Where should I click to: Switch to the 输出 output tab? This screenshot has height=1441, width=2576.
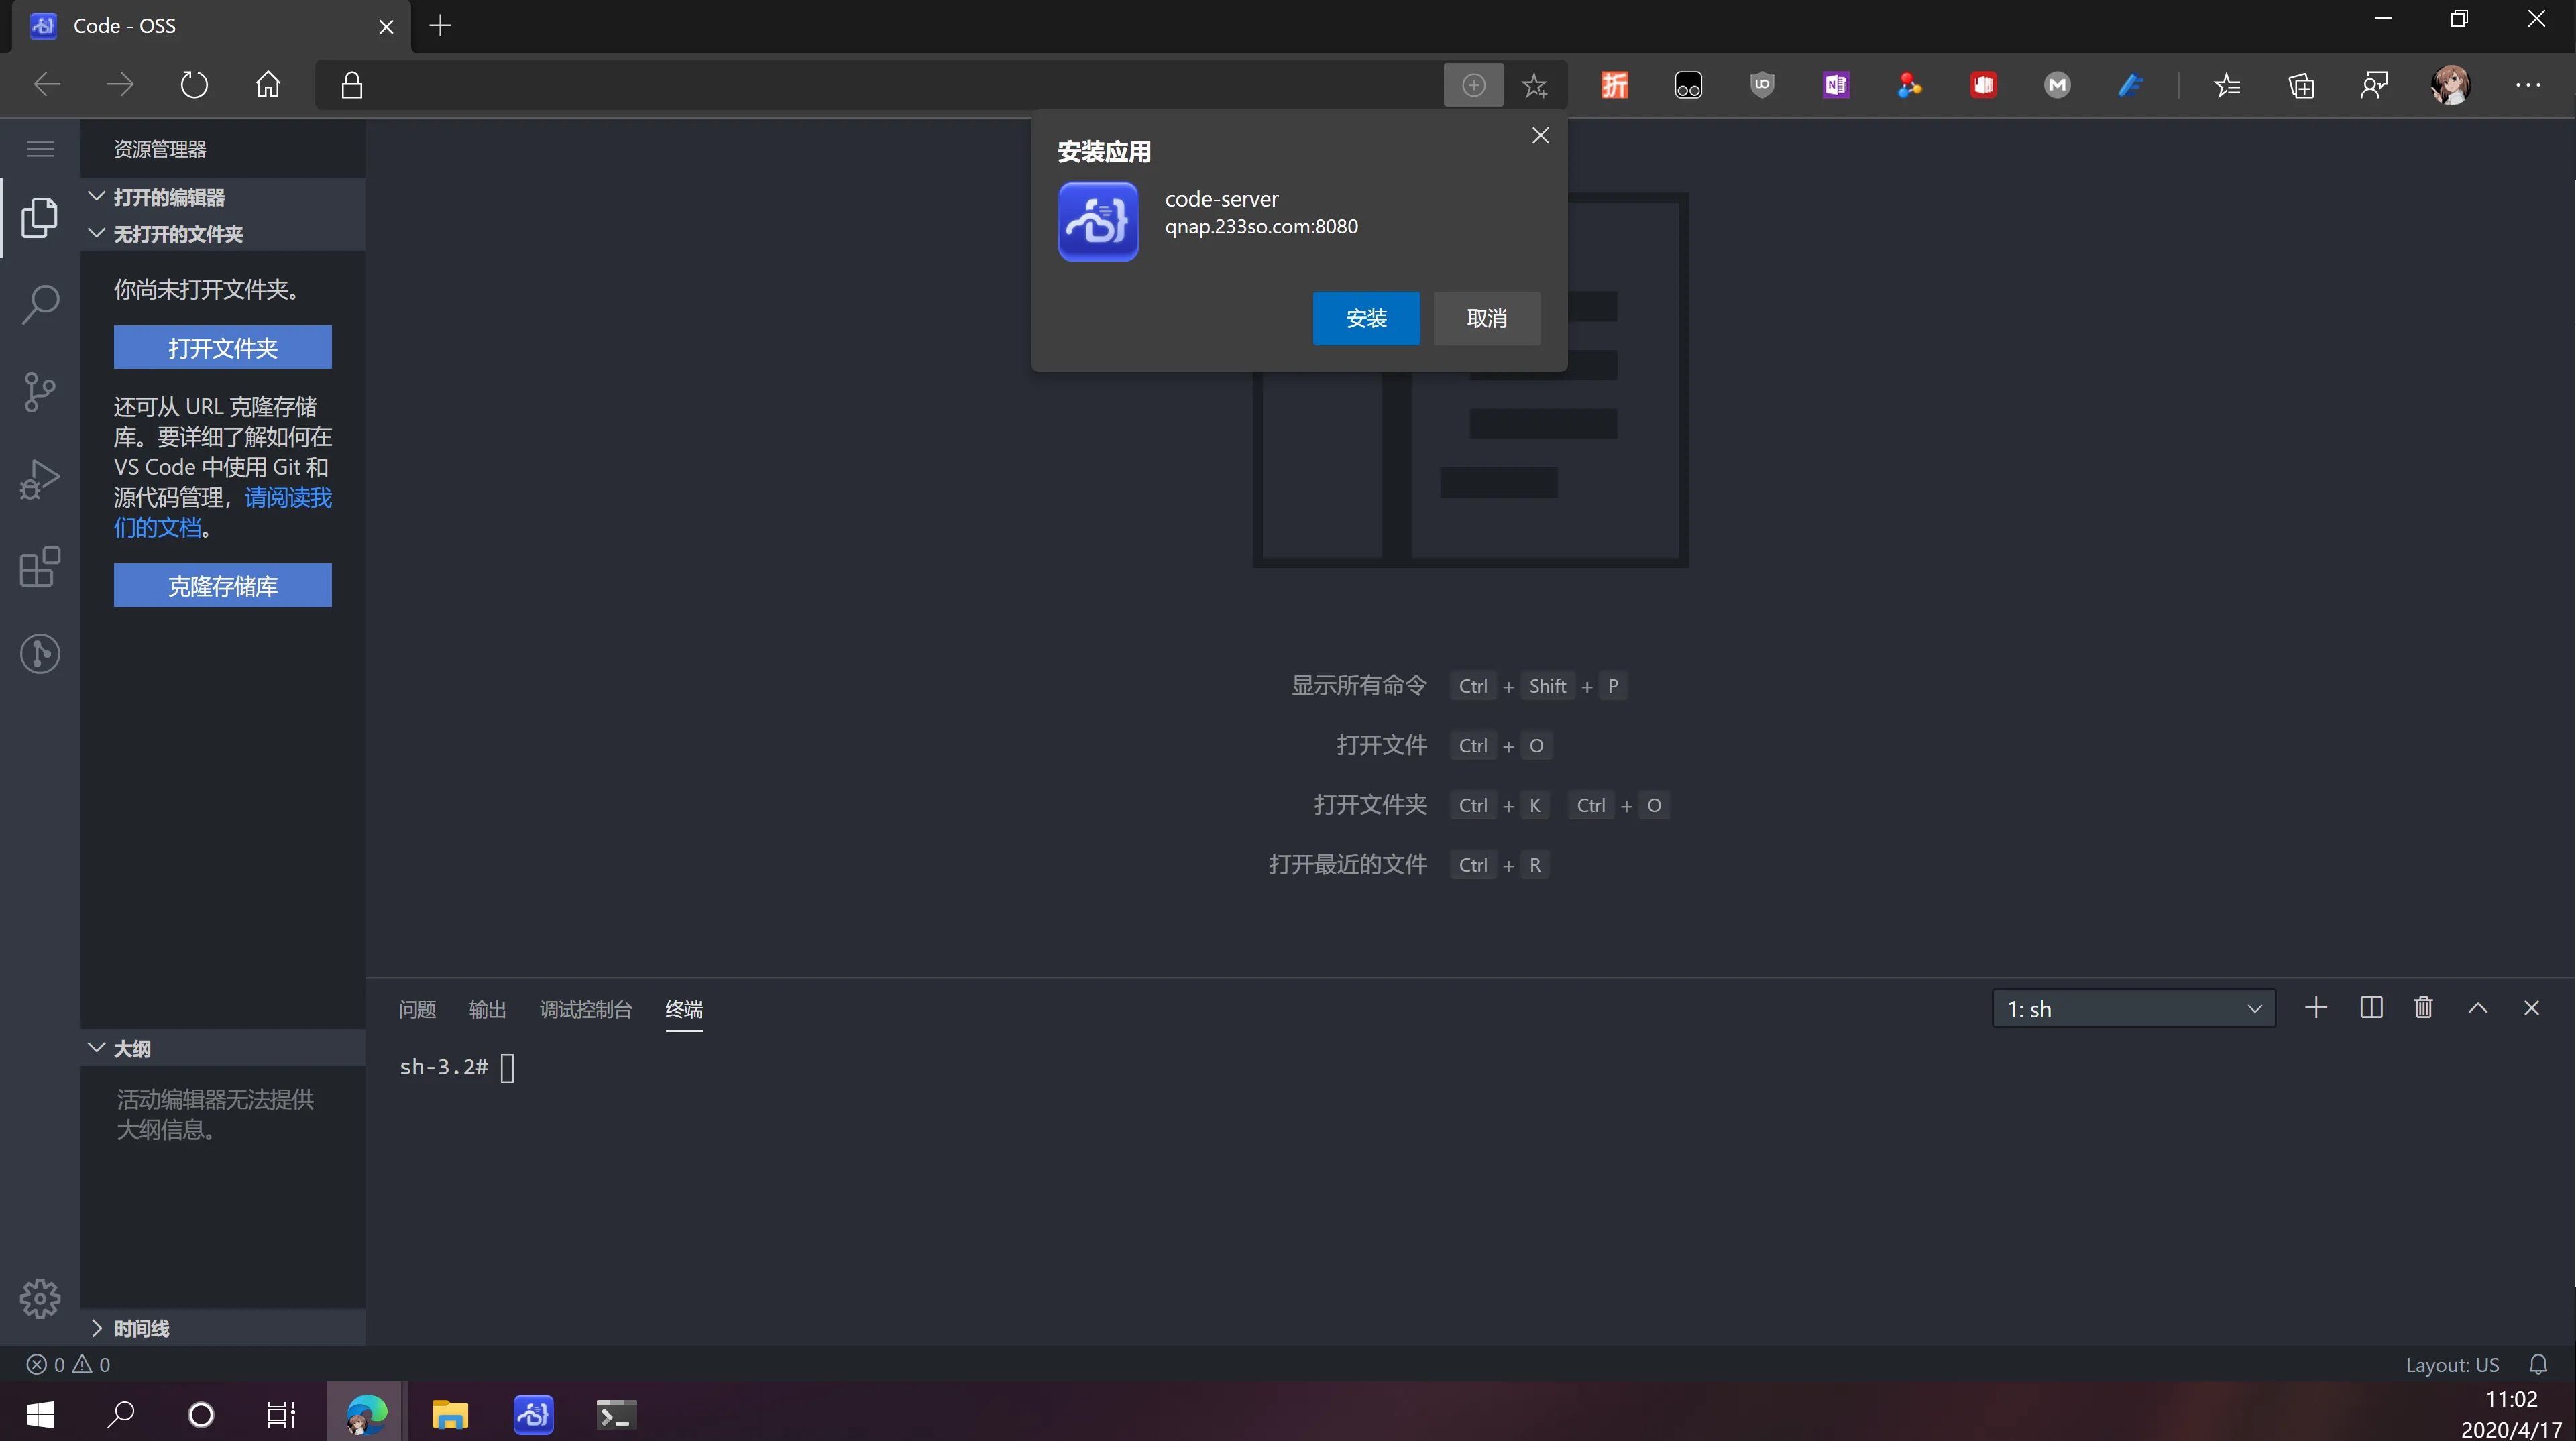pos(487,1009)
